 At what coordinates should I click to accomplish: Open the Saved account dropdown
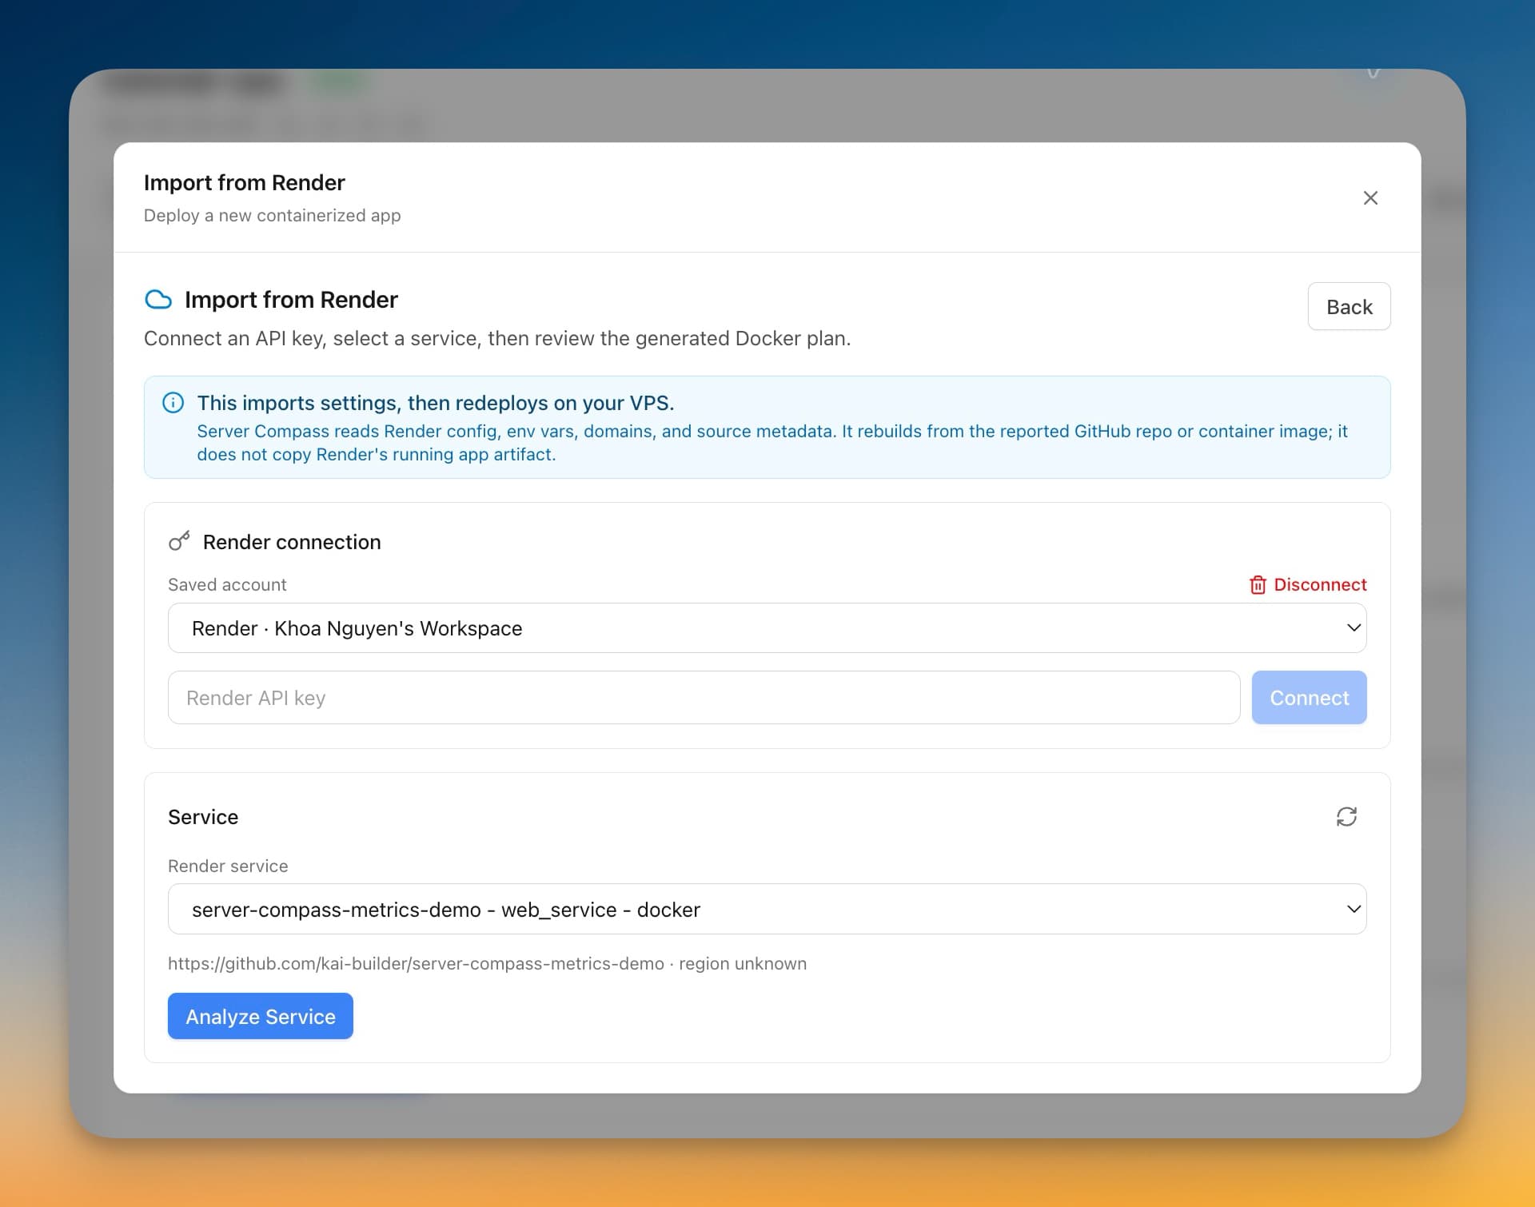[767, 627]
